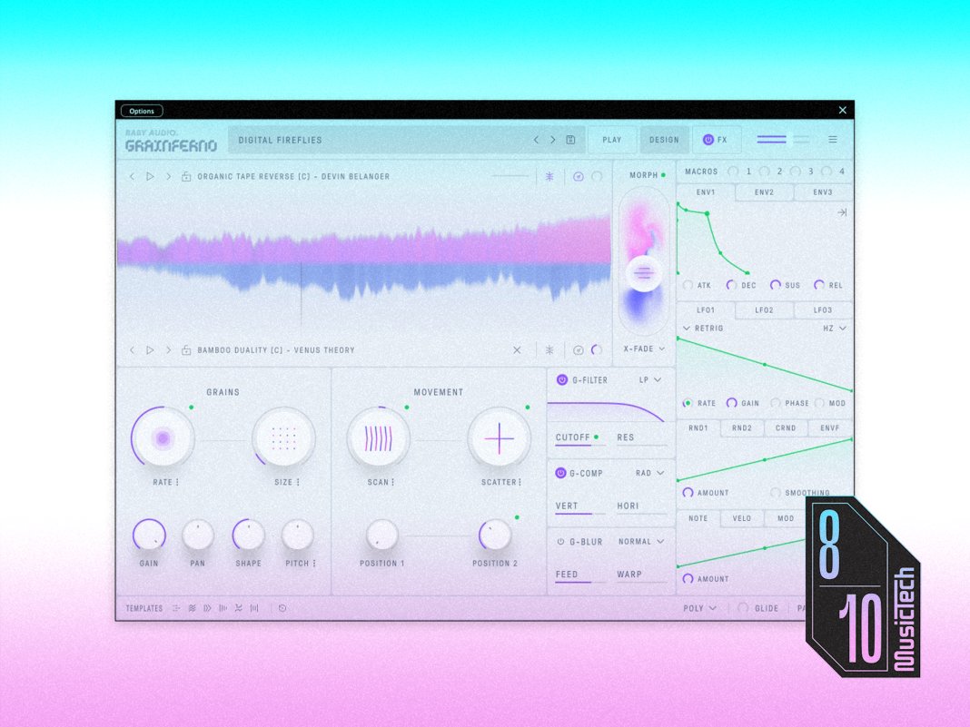This screenshot has width=970, height=727.
Task: Save the Digital Fireflies preset
Action: click(x=570, y=140)
